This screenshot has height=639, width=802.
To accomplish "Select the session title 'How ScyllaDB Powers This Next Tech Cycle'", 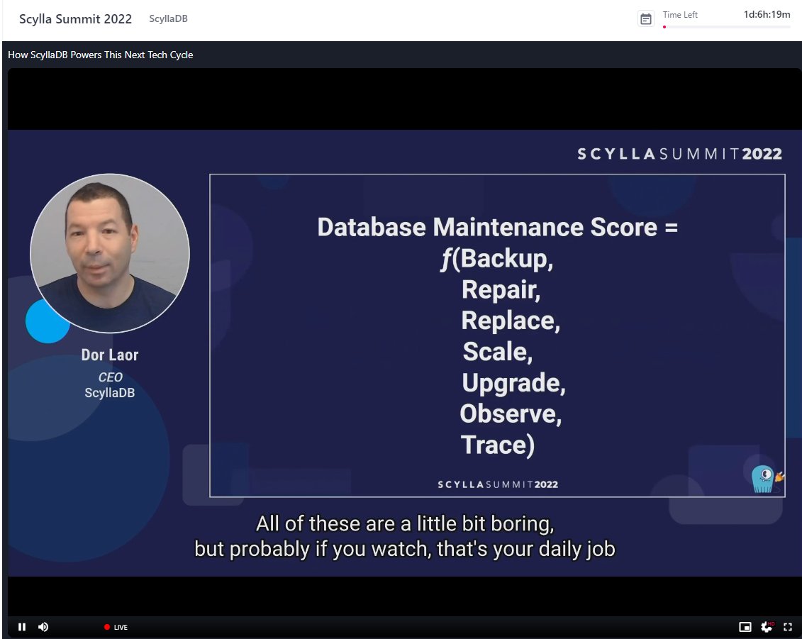I will click(100, 55).
